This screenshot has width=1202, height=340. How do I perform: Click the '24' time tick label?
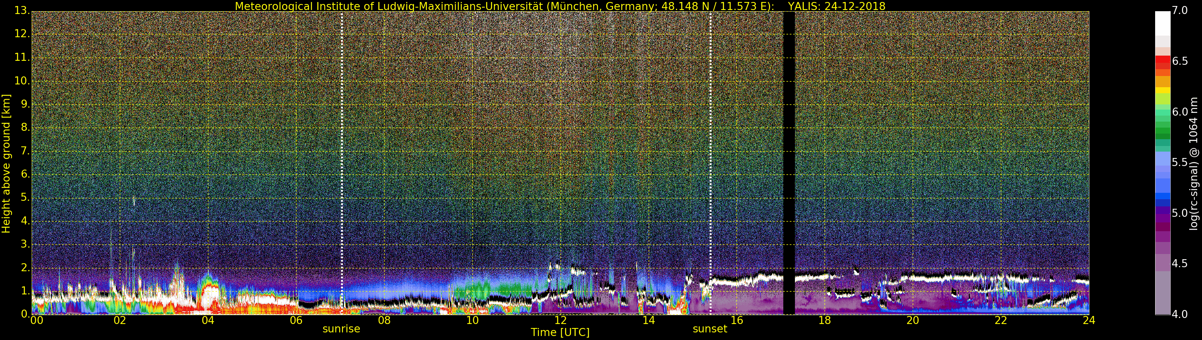coord(1089,320)
